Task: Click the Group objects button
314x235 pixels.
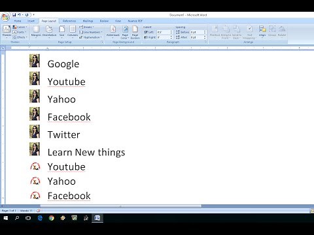Action: [x=272, y=31]
